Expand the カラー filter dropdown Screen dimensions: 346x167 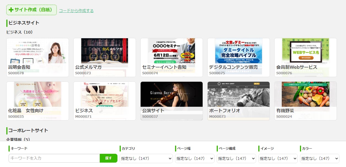point(320,158)
